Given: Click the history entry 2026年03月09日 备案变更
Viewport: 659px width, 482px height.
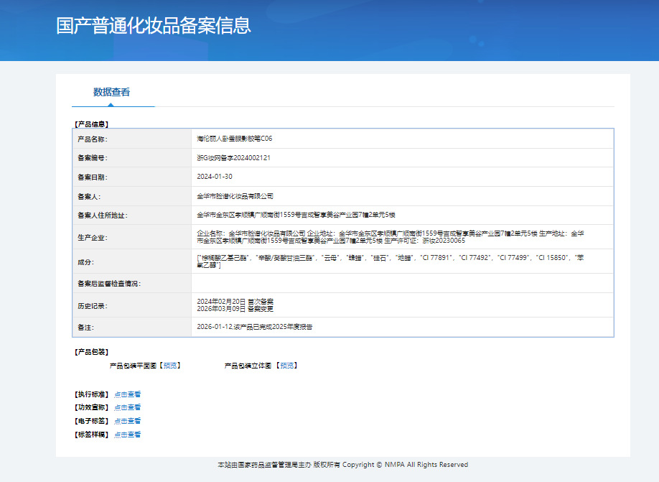Looking at the screenshot, I should (235, 309).
